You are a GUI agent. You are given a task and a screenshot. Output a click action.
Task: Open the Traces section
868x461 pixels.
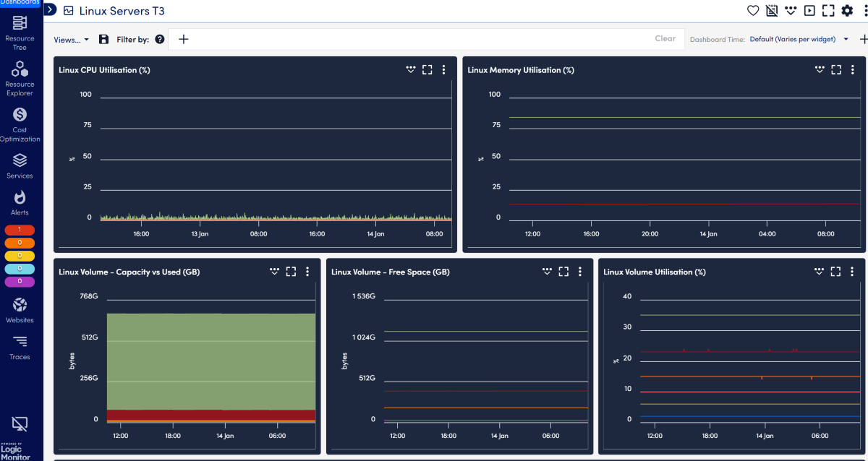tap(20, 347)
